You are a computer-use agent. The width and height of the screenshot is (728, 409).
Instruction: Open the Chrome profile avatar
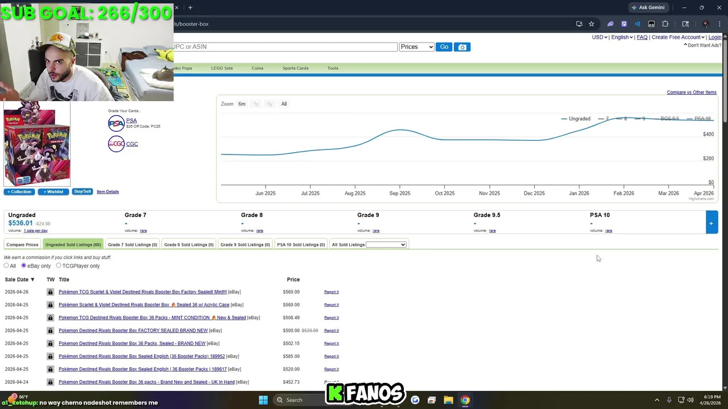(x=706, y=24)
